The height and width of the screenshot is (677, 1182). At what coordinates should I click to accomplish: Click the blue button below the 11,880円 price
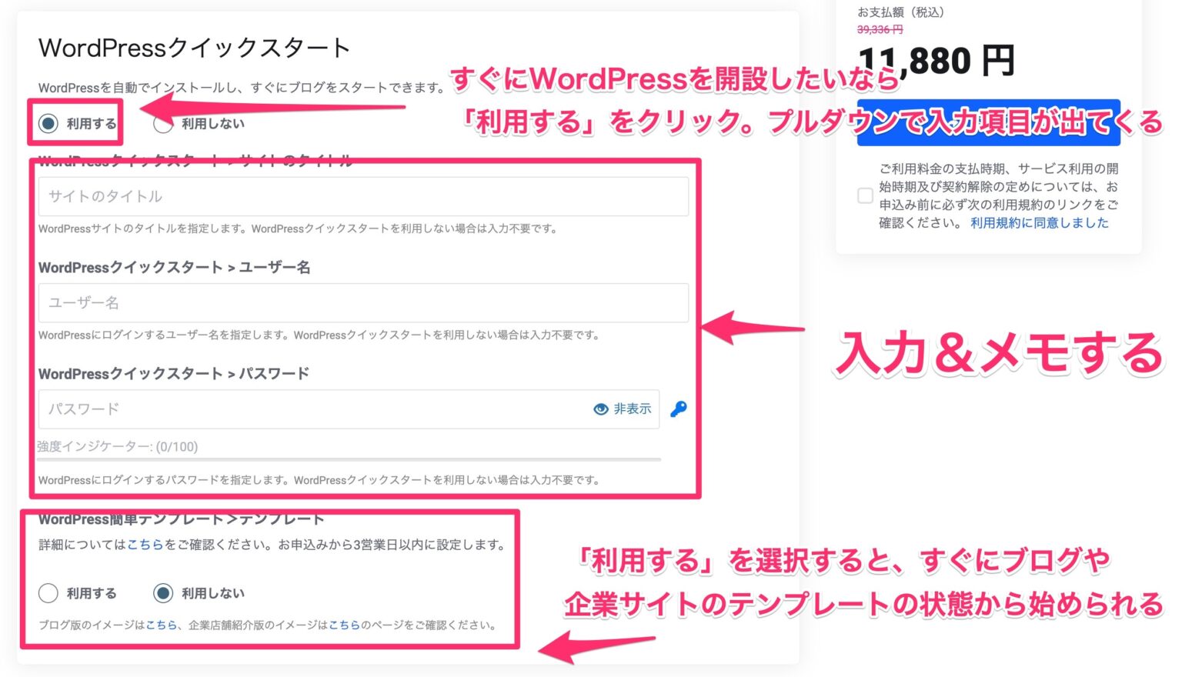tap(987, 123)
